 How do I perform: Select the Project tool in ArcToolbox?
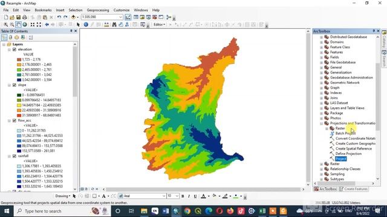341,159
